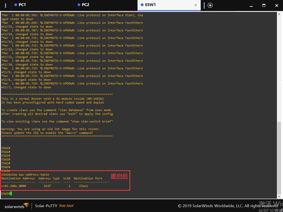283x212 pixels.
Task: Select the ESW1 session tab
Action: coord(169,5)
